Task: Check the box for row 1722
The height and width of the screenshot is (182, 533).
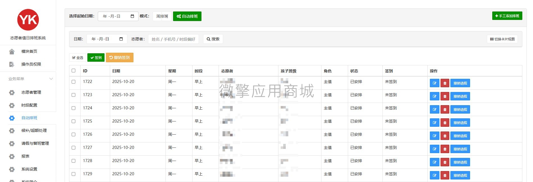Action: [x=74, y=82]
